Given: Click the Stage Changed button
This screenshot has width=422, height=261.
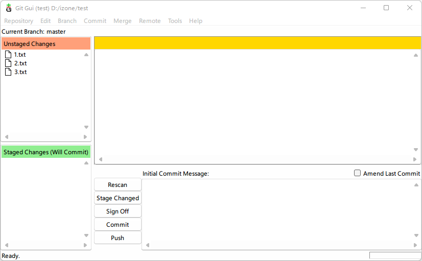Looking at the screenshot, I should point(118,198).
